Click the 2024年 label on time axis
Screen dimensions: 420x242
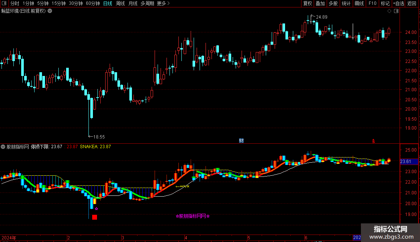(9, 238)
